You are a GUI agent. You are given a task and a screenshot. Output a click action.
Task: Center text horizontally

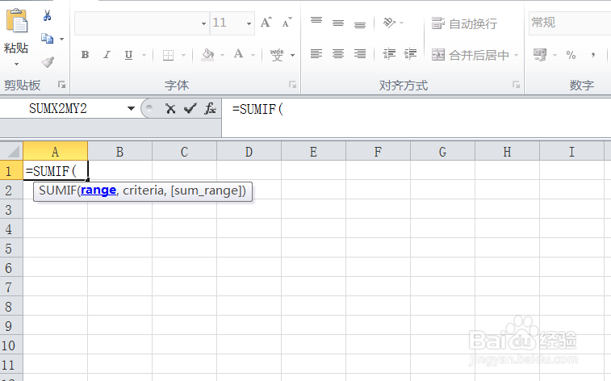(x=338, y=54)
